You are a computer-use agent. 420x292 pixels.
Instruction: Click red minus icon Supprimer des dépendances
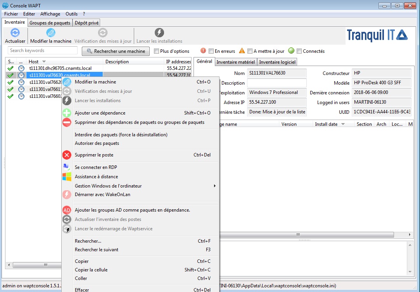tap(67, 122)
